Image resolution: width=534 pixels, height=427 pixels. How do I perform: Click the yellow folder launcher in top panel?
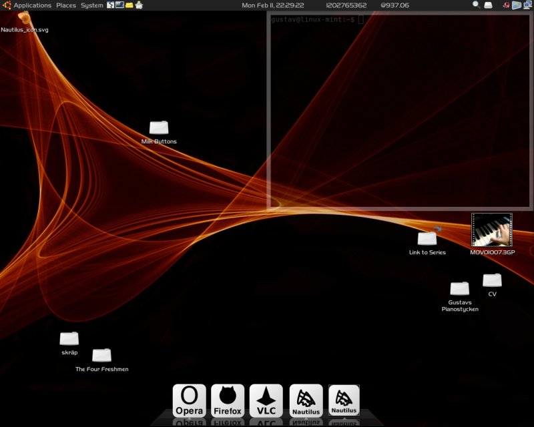pyautogui.click(x=129, y=5)
